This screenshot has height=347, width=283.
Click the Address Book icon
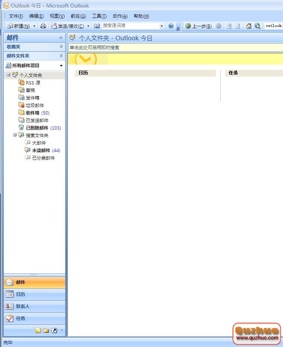coord(97,26)
